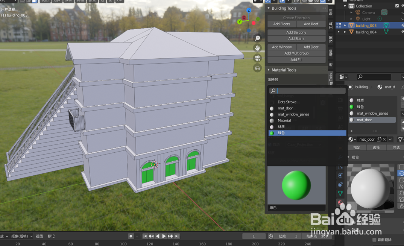The width and height of the screenshot is (404, 246).
Task: Select the Zoom tool icon in viewport sidebar
Action: click(257, 37)
